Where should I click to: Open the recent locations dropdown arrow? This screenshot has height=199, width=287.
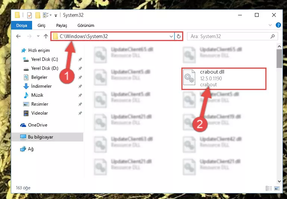(38, 36)
